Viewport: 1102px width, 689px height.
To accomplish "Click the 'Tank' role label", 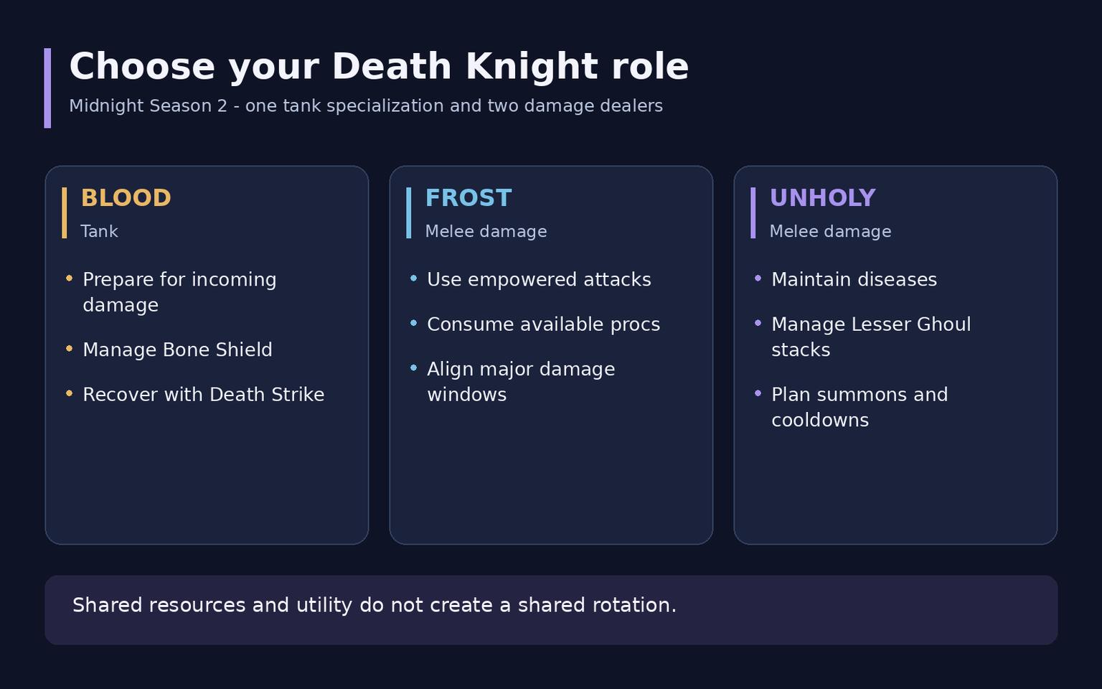I will (99, 231).
